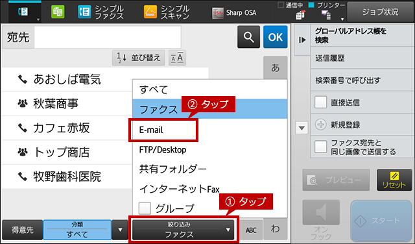Tap the オンフック speaker button
Screen dimensions: 415x244
pyautogui.click(x=321, y=213)
